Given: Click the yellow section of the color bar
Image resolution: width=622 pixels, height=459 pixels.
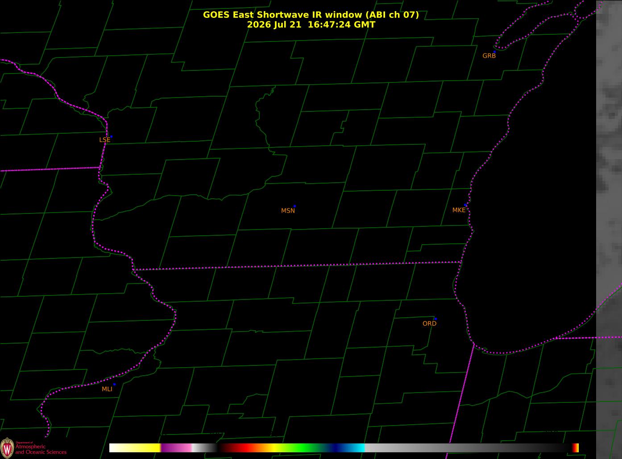Looking at the screenshot, I should [148, 448].
